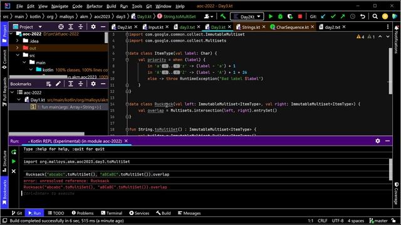Open the Day2Kt run configuration dropdown
The width and height of the screenshot is (401, 225).
[247, 17]
